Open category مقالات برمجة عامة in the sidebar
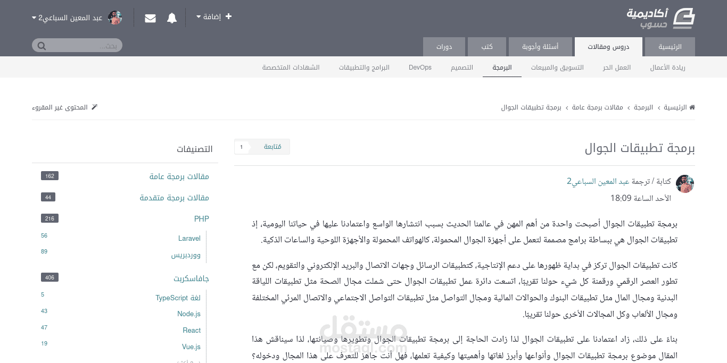This screenshot has width=727, height=363. pyautogui.click(x=179, y=176)
